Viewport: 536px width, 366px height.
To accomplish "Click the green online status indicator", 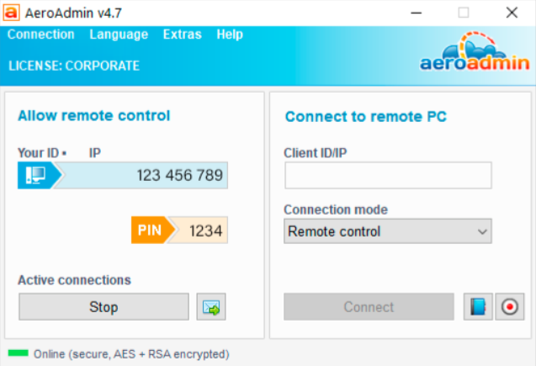I will pyautogui.click(x=18, y=353).
